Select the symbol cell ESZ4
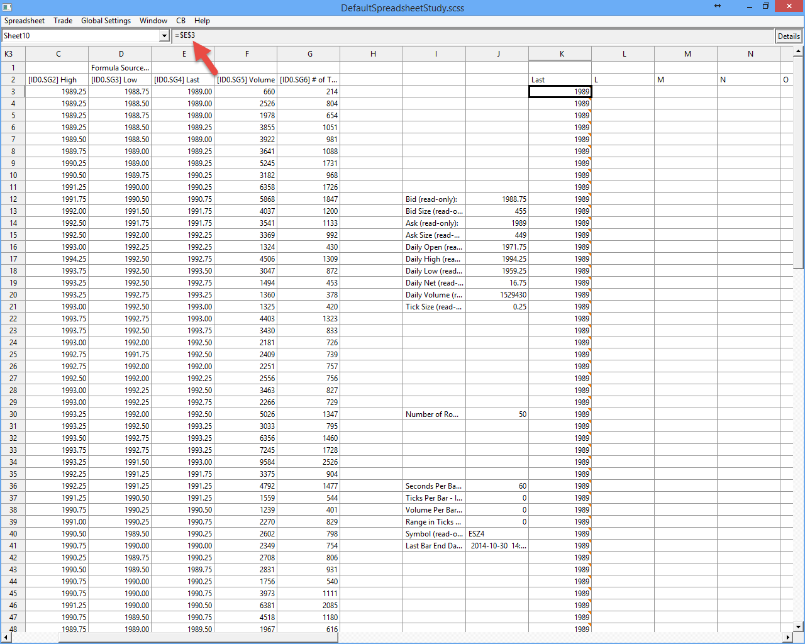 [497, 534]
